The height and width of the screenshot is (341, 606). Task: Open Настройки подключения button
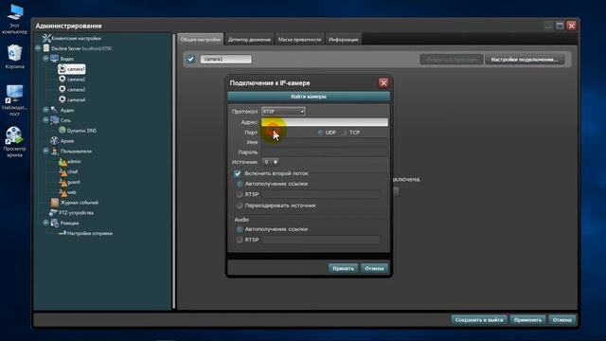525,60
